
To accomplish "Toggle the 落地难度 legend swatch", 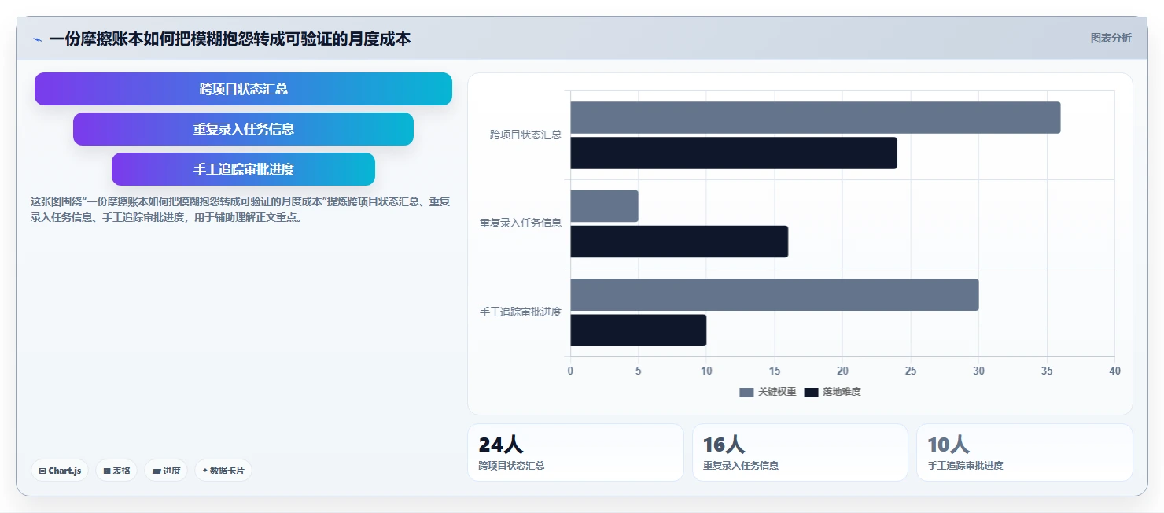I will coord(811,392).
